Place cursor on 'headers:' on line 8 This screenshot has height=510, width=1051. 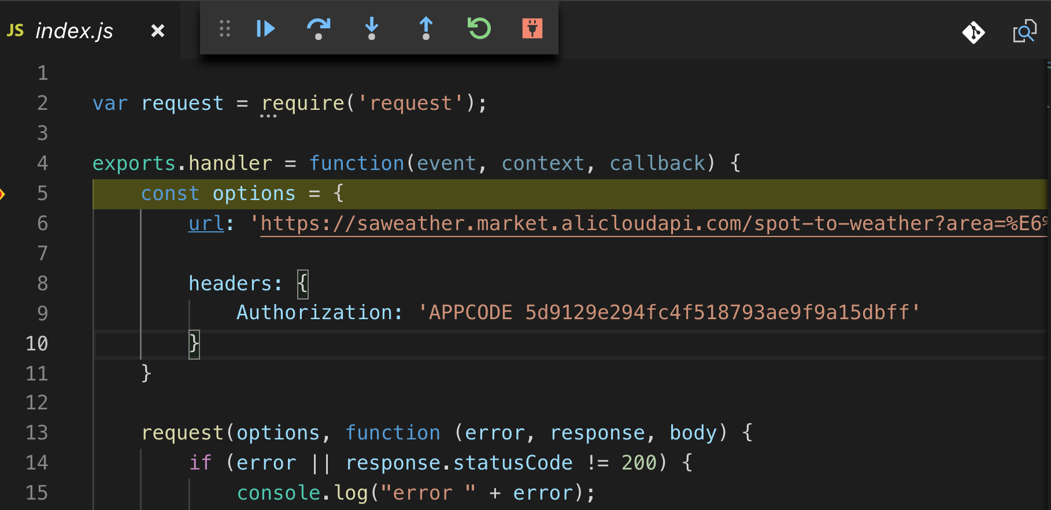(235, 284)
